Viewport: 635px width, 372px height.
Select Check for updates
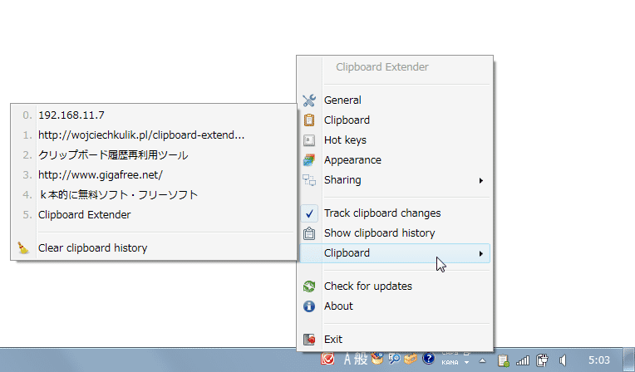(395, 286)
